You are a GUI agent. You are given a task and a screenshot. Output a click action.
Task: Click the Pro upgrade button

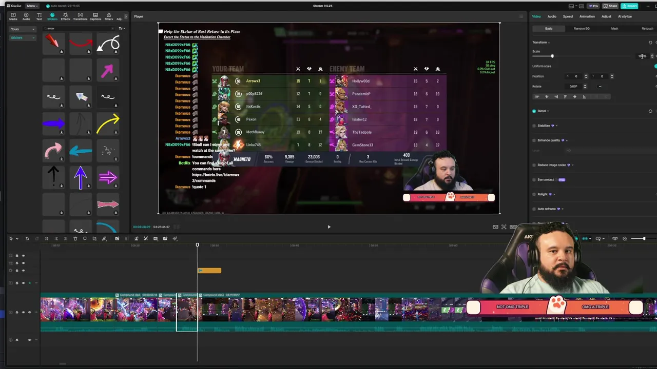pos(593,6)
